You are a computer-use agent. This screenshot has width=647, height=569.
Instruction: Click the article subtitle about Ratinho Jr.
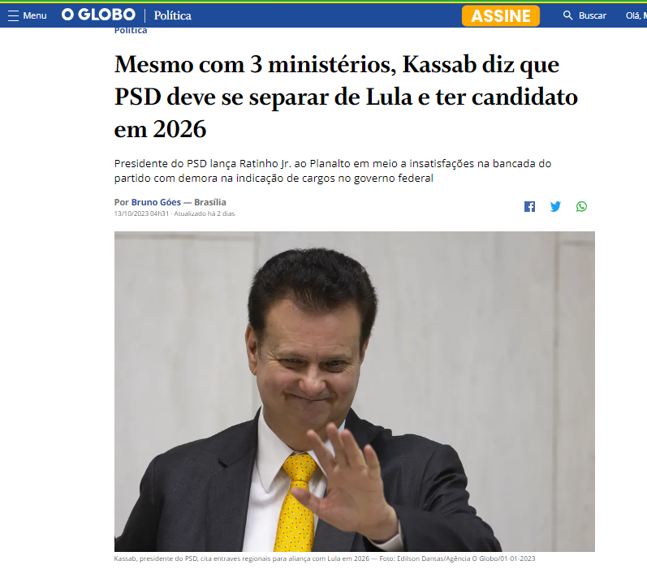coord(333,170)
